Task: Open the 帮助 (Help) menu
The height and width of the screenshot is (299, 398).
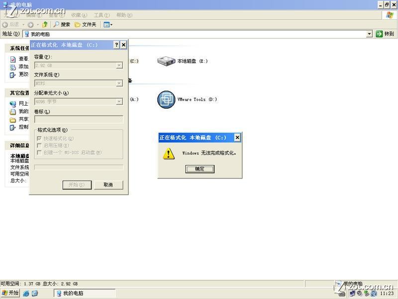Action: 124,15
